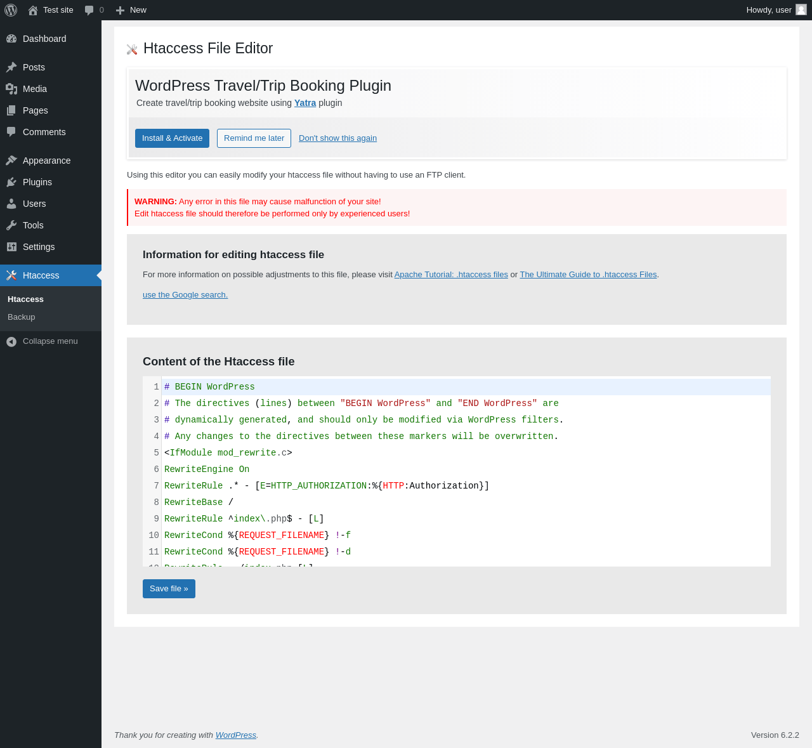Image resolution: width=812 pixels, height=748 pixels.
Task: Click line number 7 in editor gutter
Action: (156, 486)
